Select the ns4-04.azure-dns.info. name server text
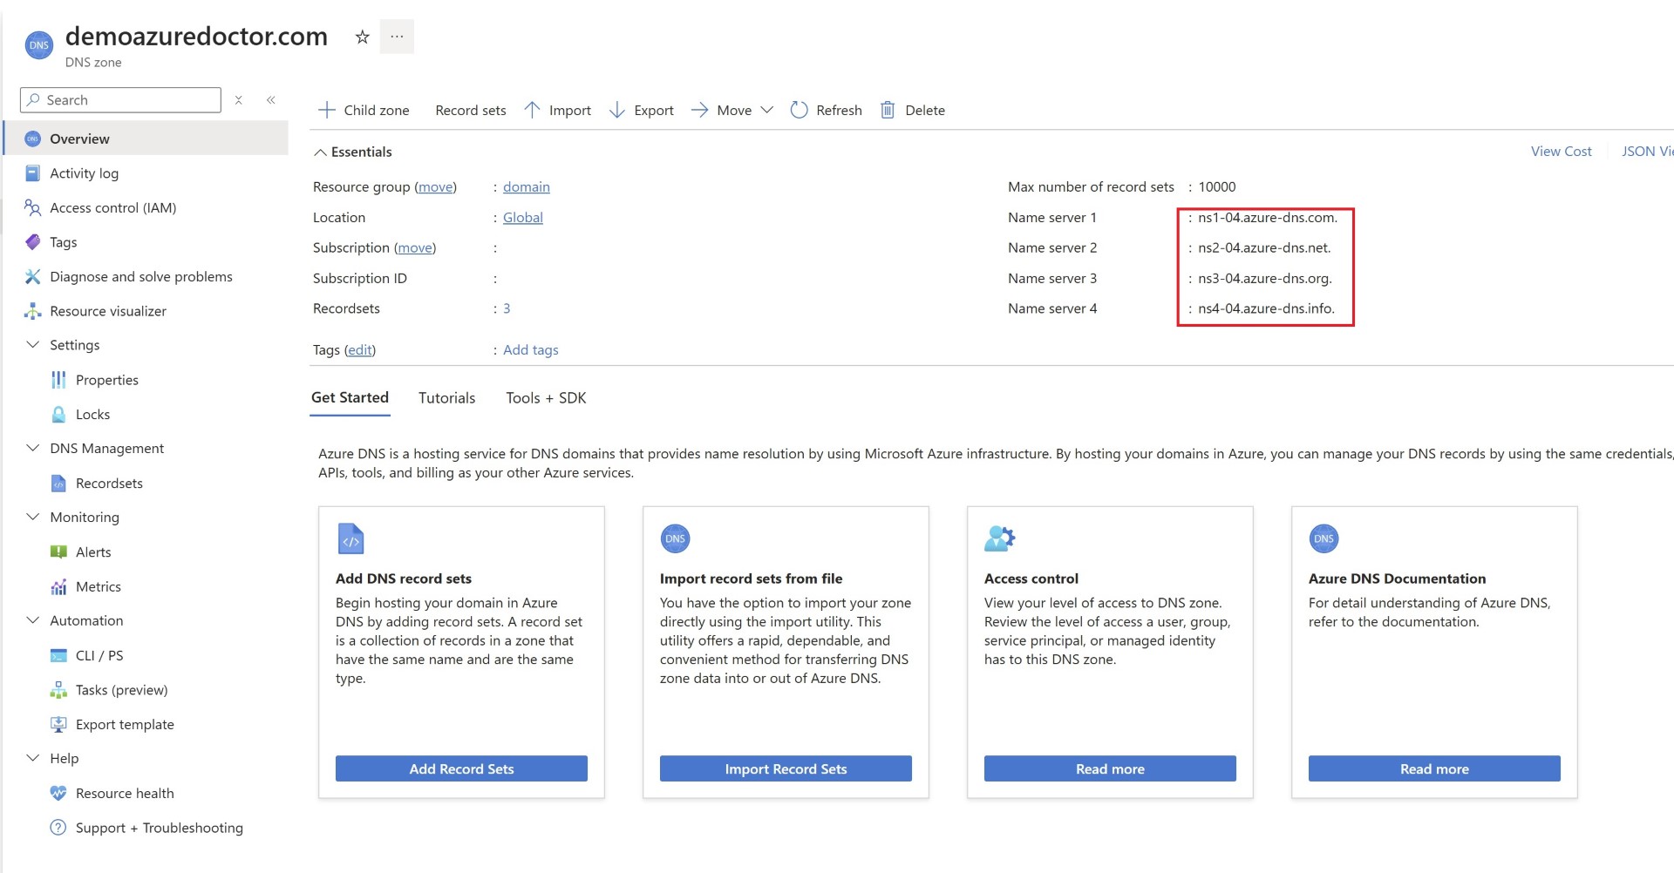Image resolution: width=1674 pixels, height=873 pixels. pyautogui.click(x=1266, y=308)
